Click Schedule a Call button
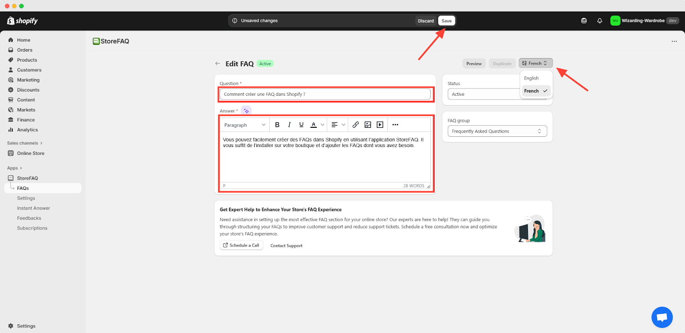Viewport: 685px width, 333px height. point(241,245)
